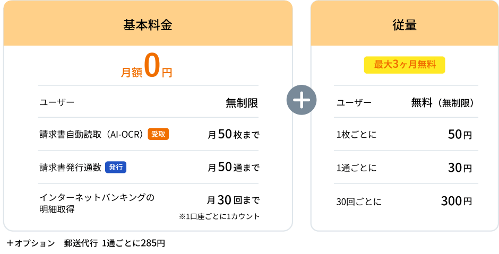The width and height of the screenshot is (499, 254).
Task: Click the gray plus circle icon
Action: pyautogui.click(x=302, y=100)
